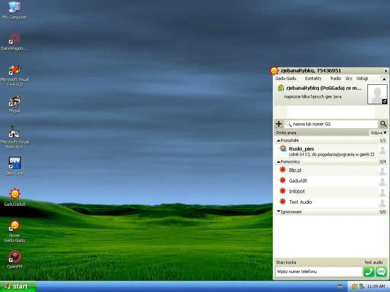Open the GGLive dropdown
This screenshot has width=390, height=292.
pos(378,133)
